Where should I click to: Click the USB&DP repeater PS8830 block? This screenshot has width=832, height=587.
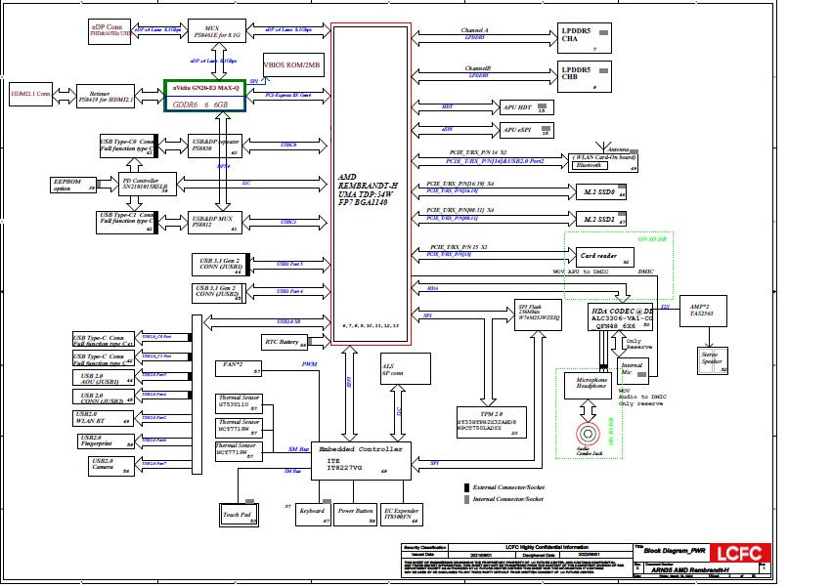215,146
